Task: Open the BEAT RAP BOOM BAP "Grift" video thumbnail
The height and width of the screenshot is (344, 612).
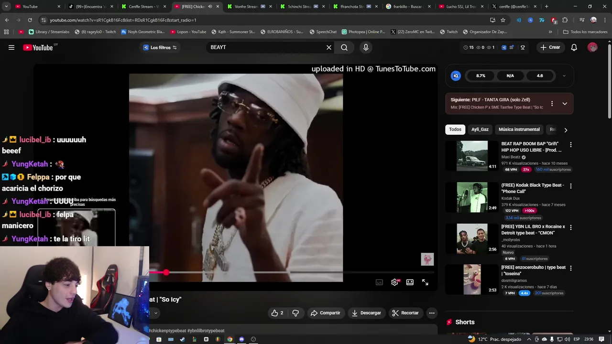Action: tap(472, 156)
